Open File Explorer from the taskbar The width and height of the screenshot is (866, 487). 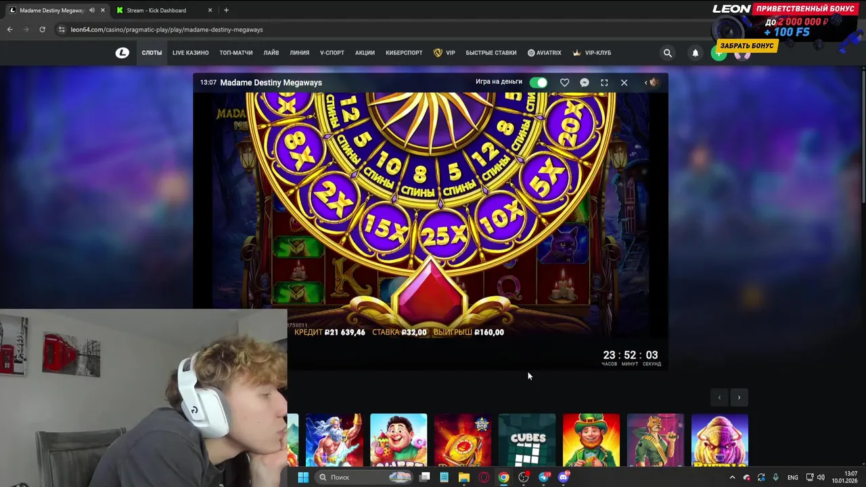pos(464,478)
